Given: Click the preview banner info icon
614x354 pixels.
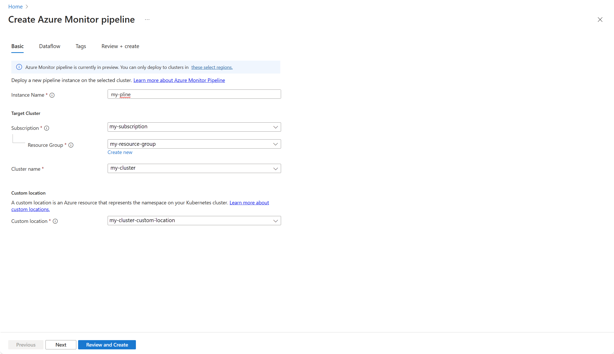Looking at the screenshot, I should point(19,67).
